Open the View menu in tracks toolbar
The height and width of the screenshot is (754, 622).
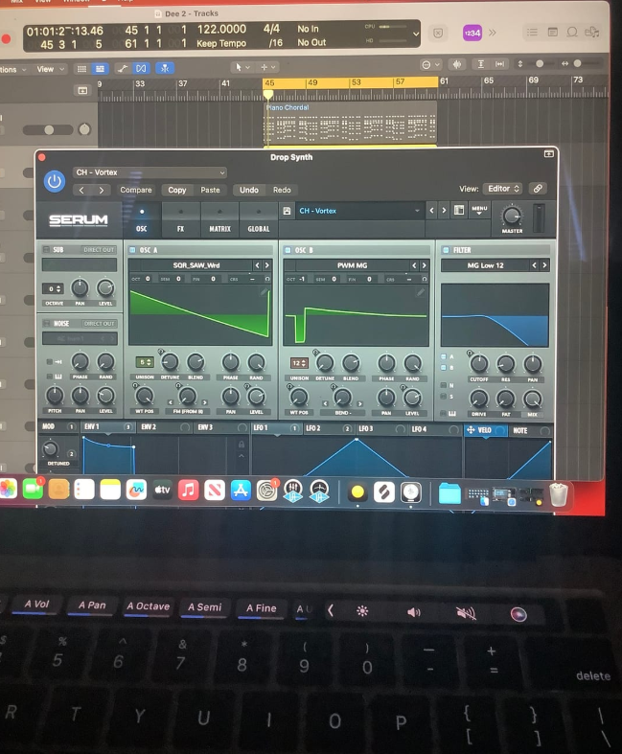(50, 69)
